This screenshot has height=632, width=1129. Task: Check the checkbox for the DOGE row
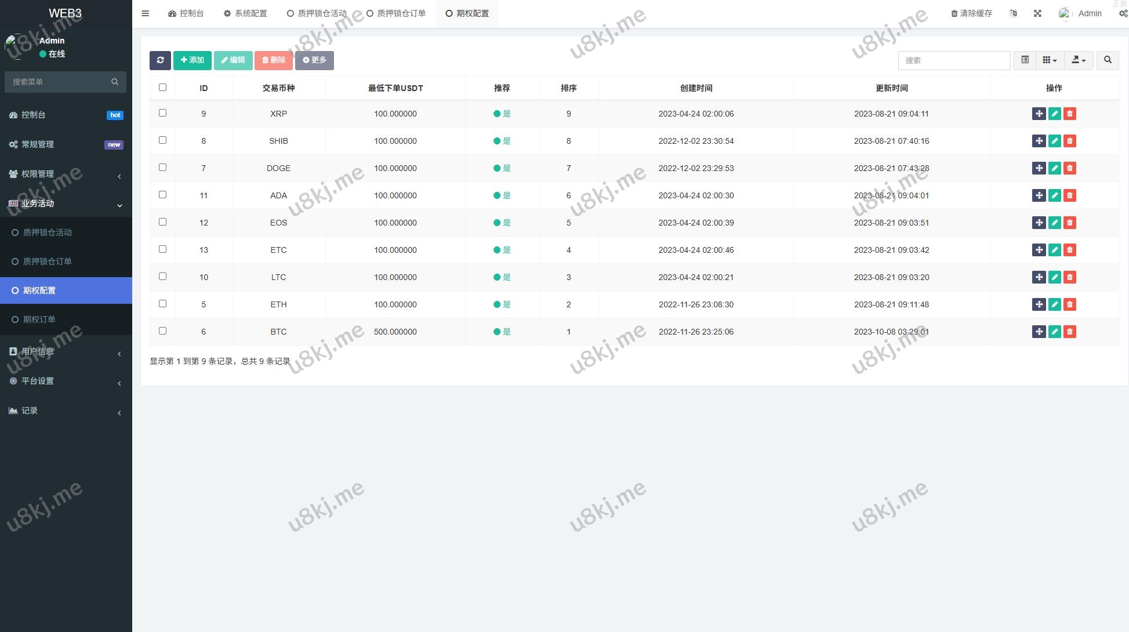[162, 168]
